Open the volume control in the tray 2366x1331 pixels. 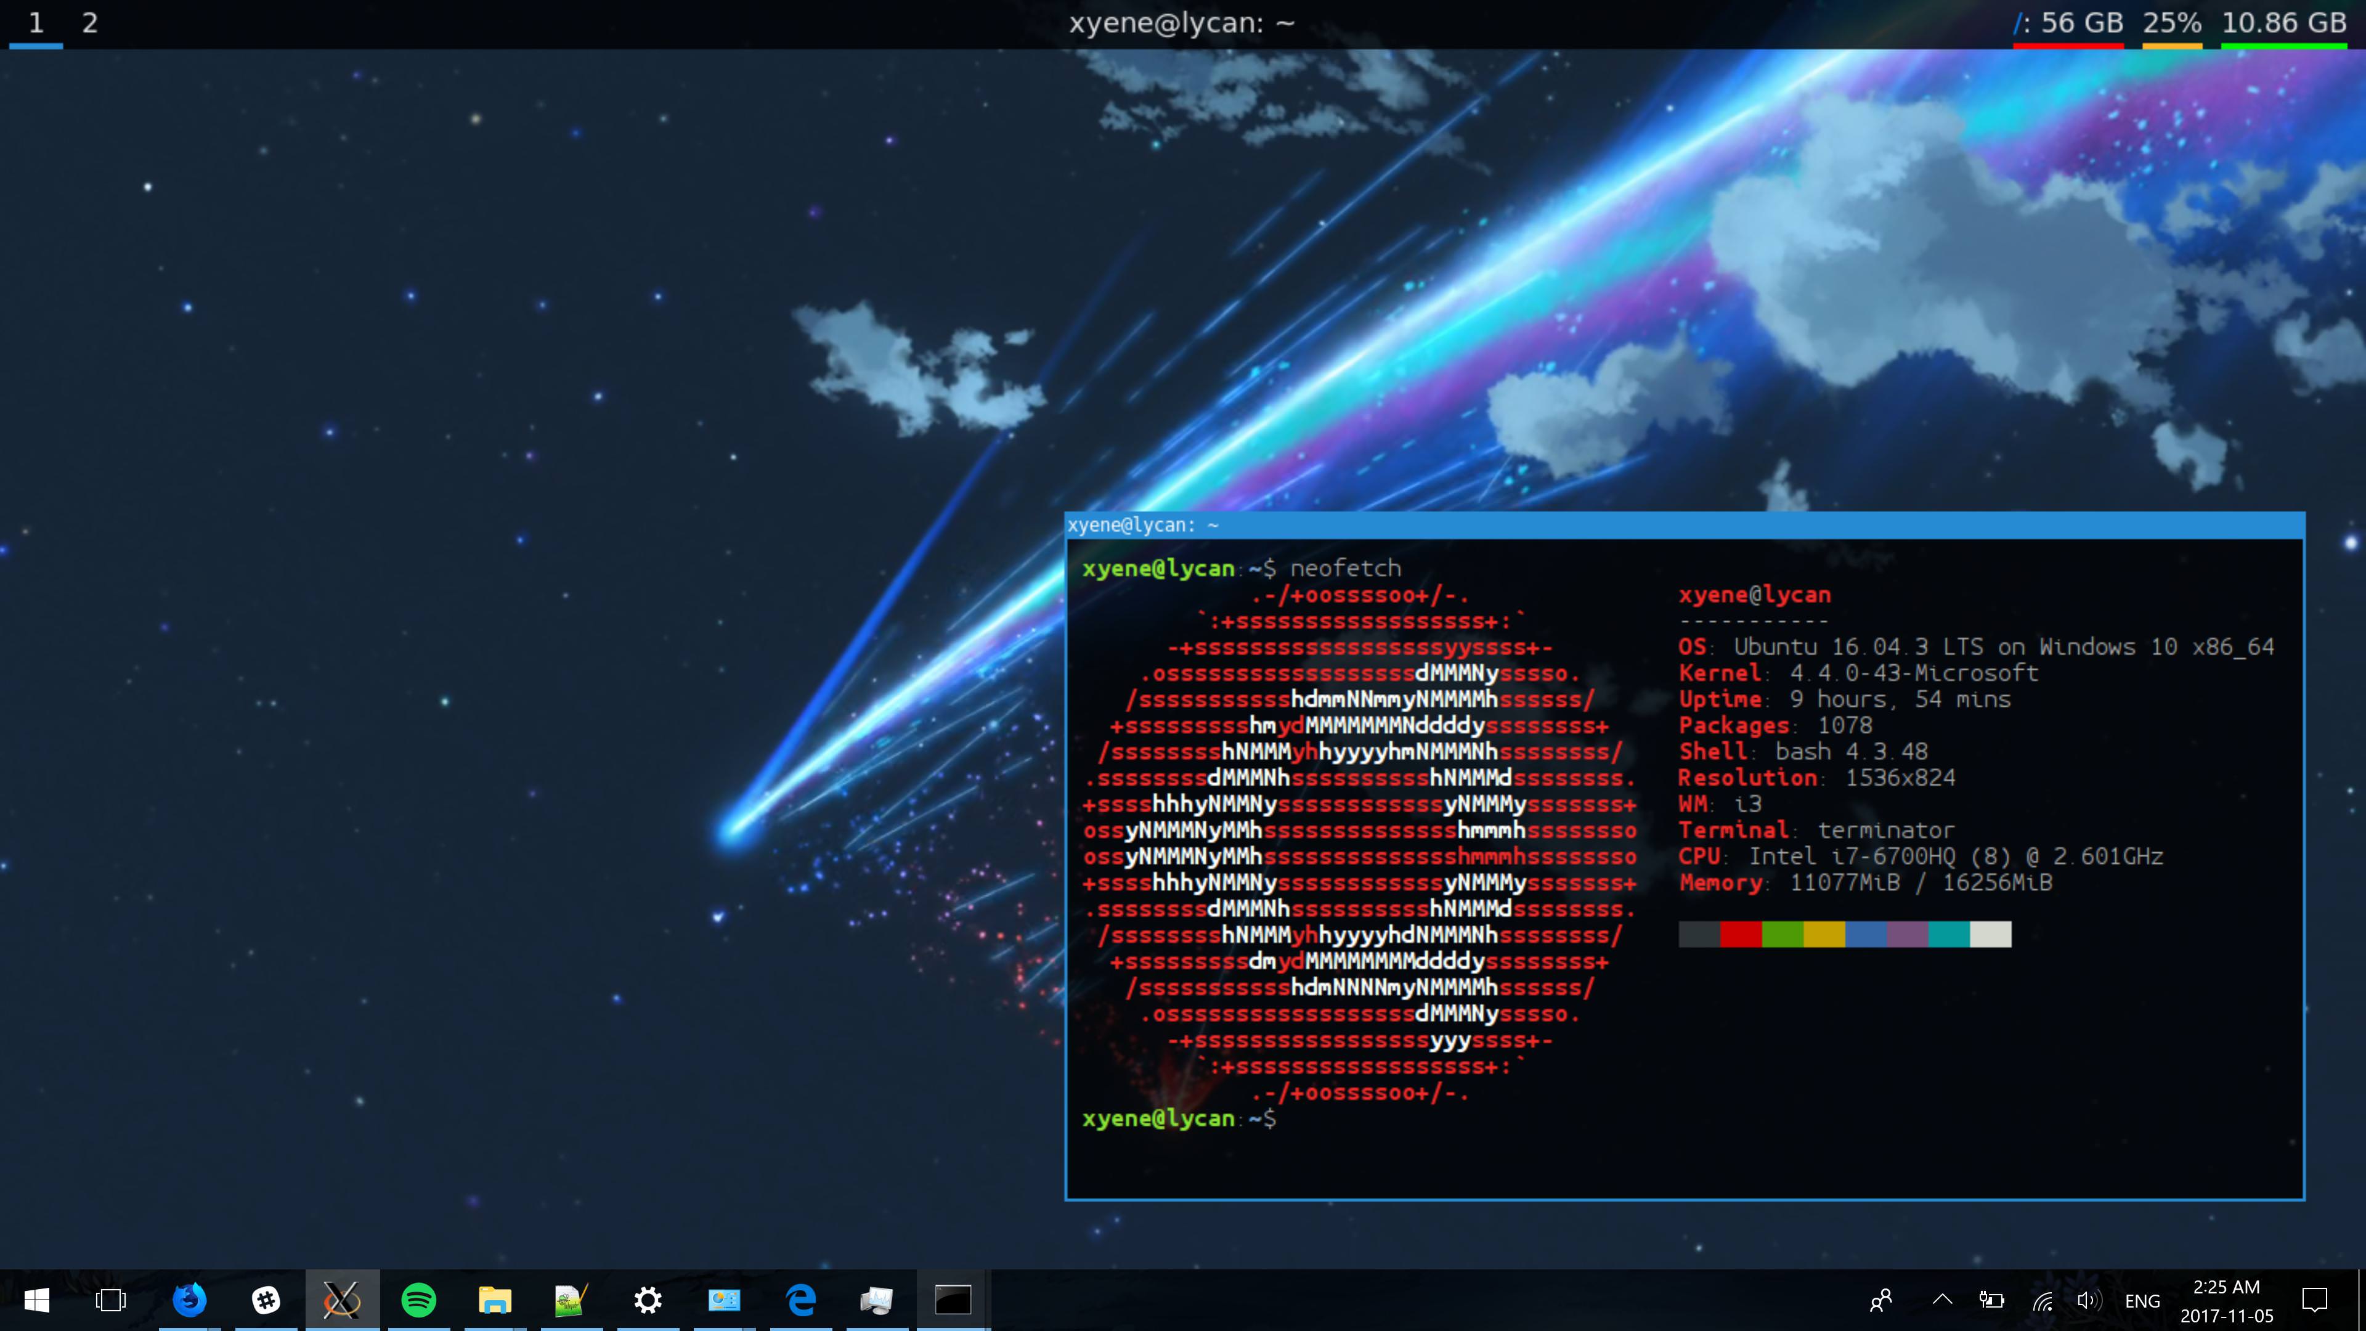[x=2089, y=1300]
